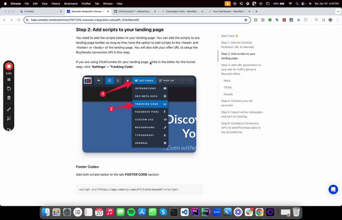
Task: Open the Bookmarks menu
Action: click(71, 3)
